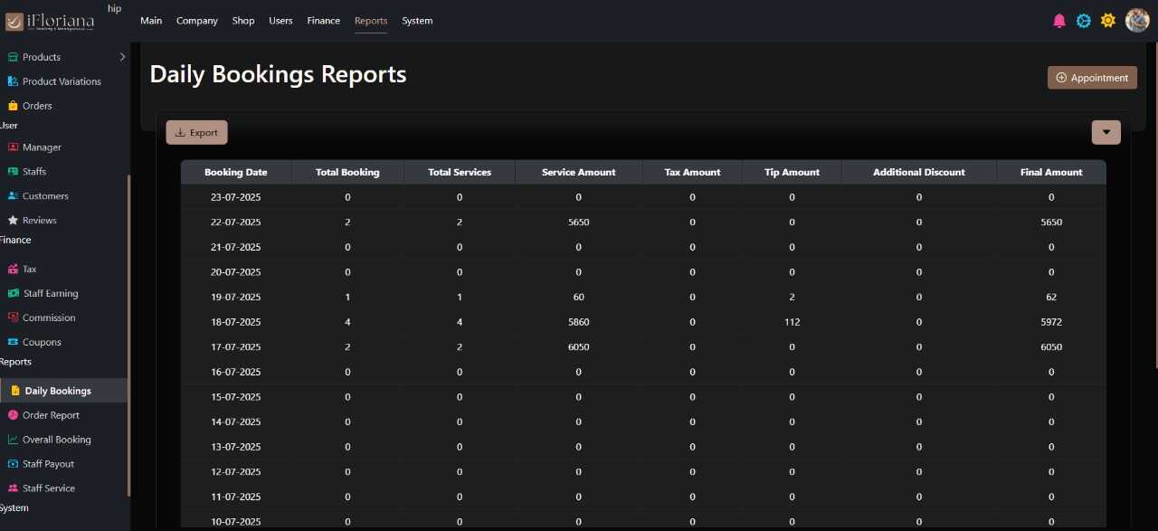Select Staff Payout in sidebar
The image size is (1158, 531).
coord(48,464)
